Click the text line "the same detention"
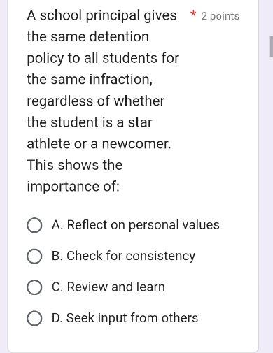273x353 pixels. pyautogui.click(x=88, y=37)
